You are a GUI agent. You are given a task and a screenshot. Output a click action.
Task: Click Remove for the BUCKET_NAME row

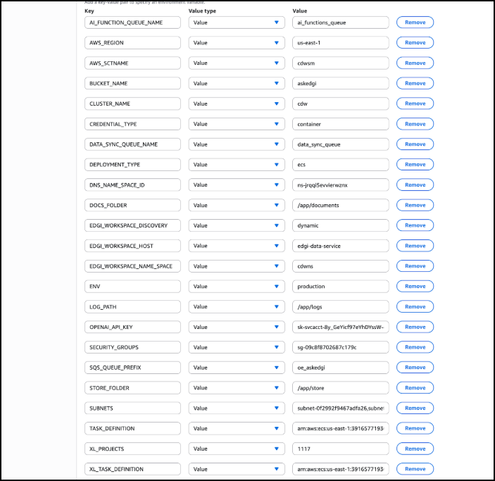415,83
